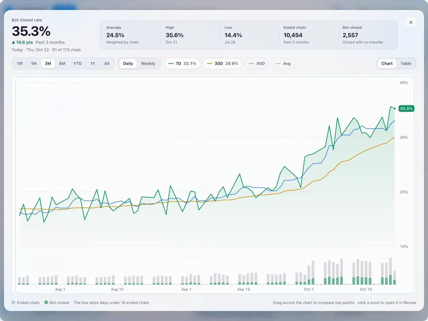Click the Sep 15 x-axis label
The height and width of the screenshot is (321, 428).
coord(243,289)
